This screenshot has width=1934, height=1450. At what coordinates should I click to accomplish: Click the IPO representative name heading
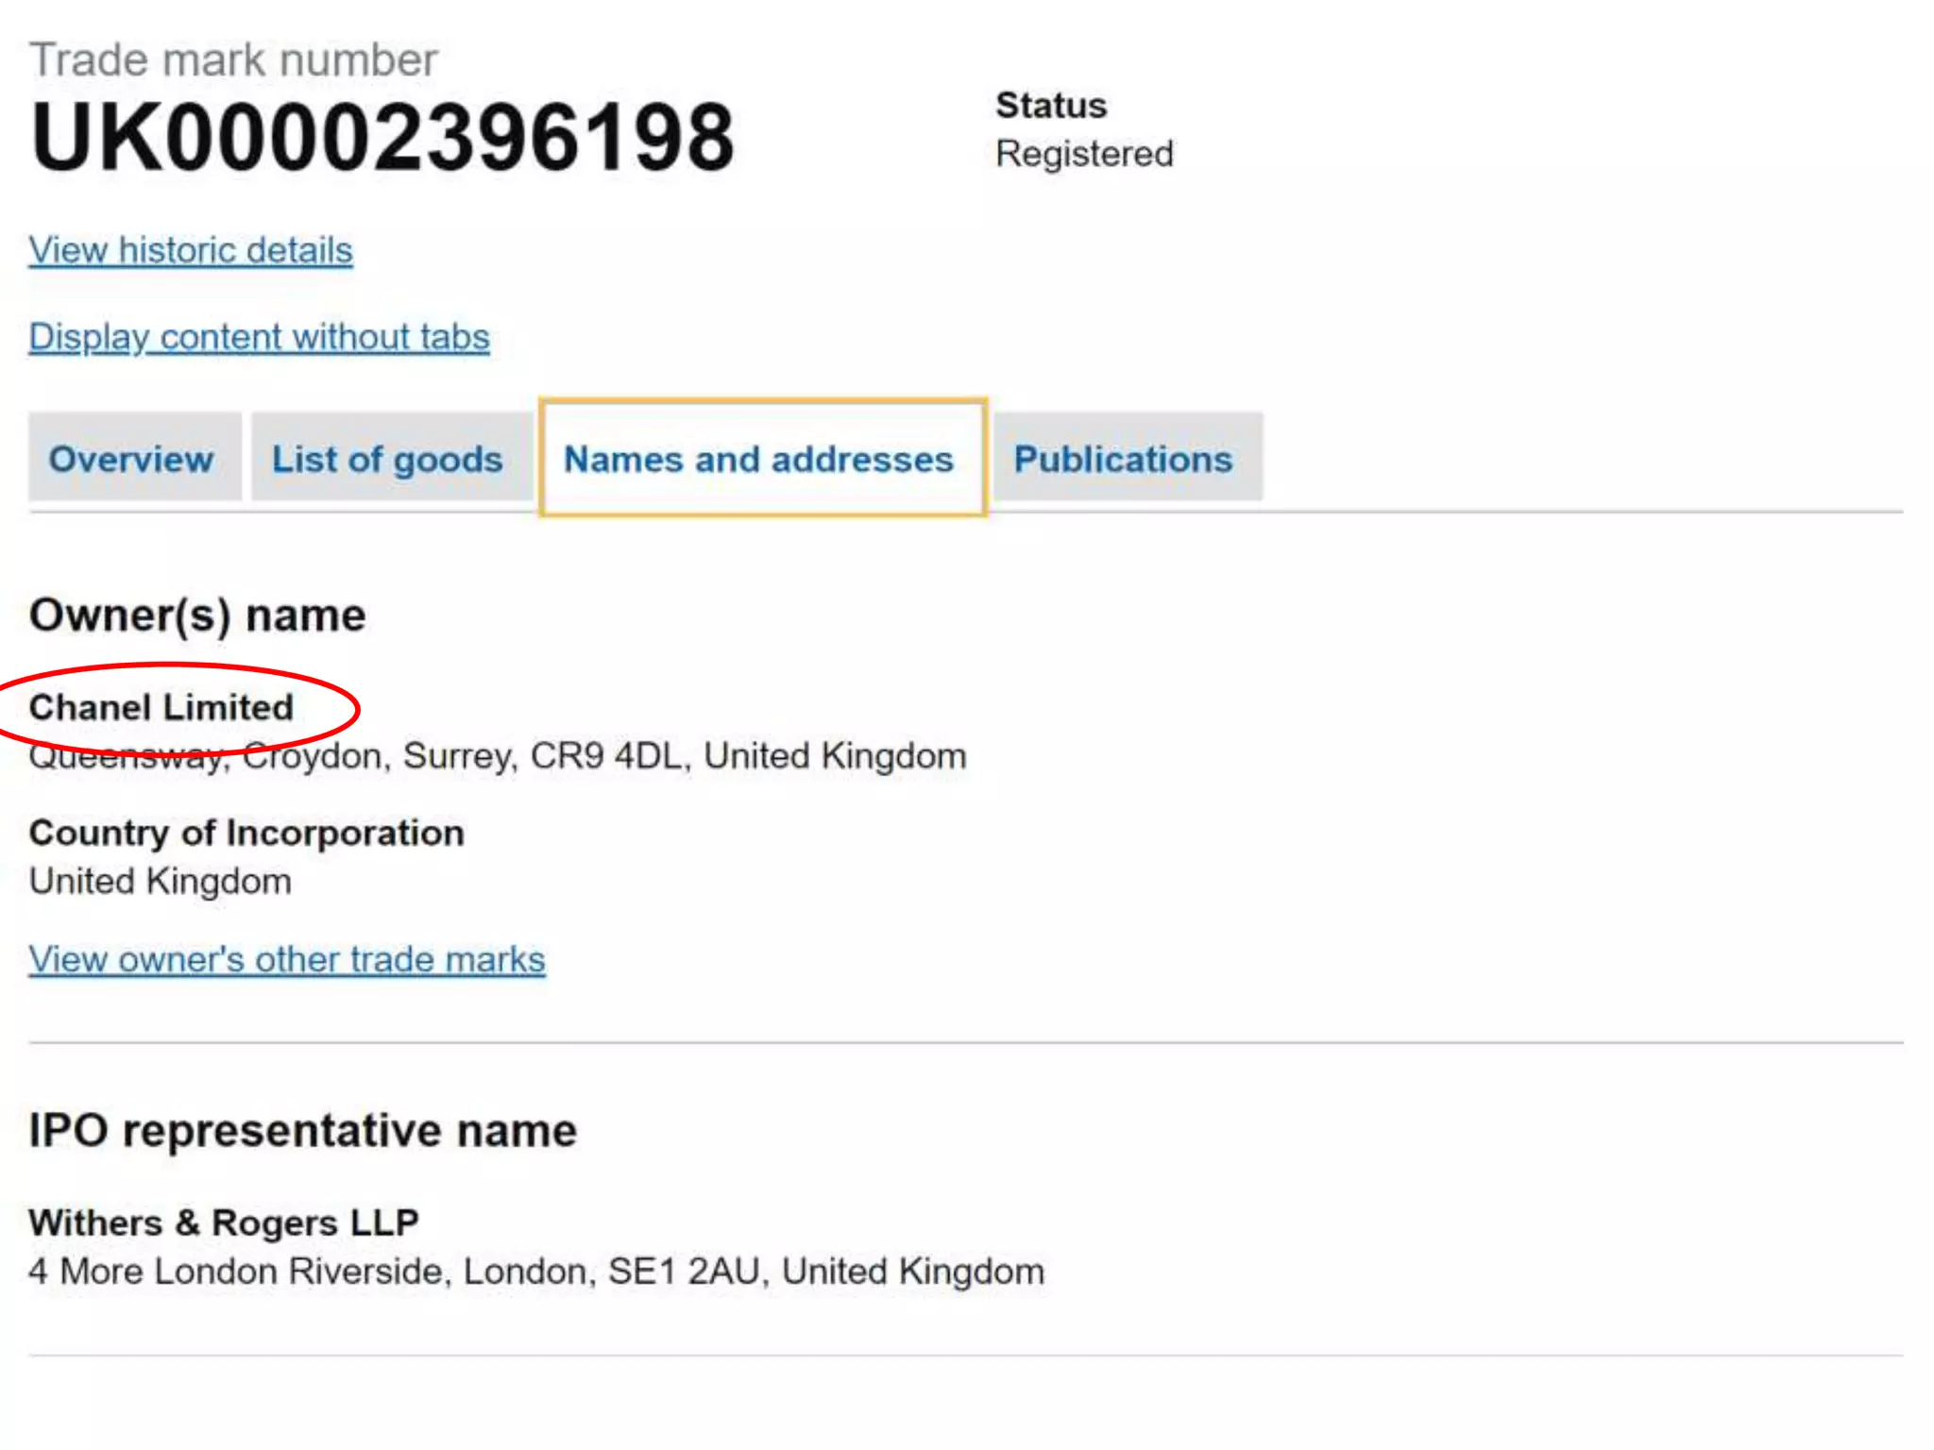pyautogui.click(x=302, y=1131)
